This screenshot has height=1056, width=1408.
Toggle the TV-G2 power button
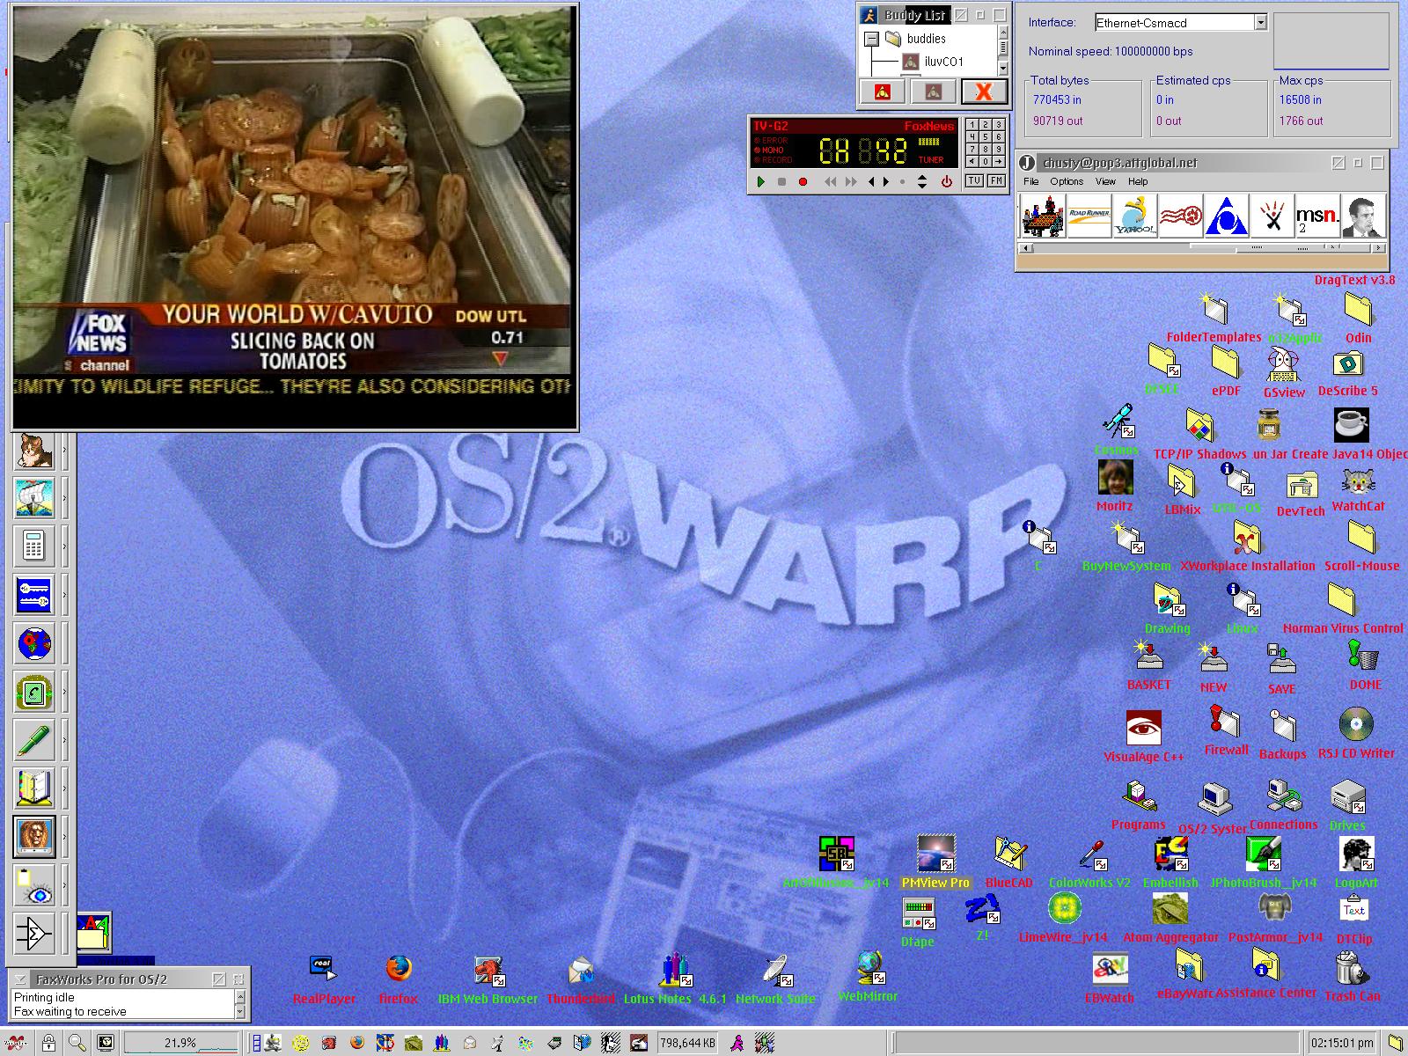click(947, 181)
